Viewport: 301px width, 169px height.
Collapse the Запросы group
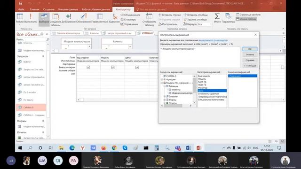43,56
